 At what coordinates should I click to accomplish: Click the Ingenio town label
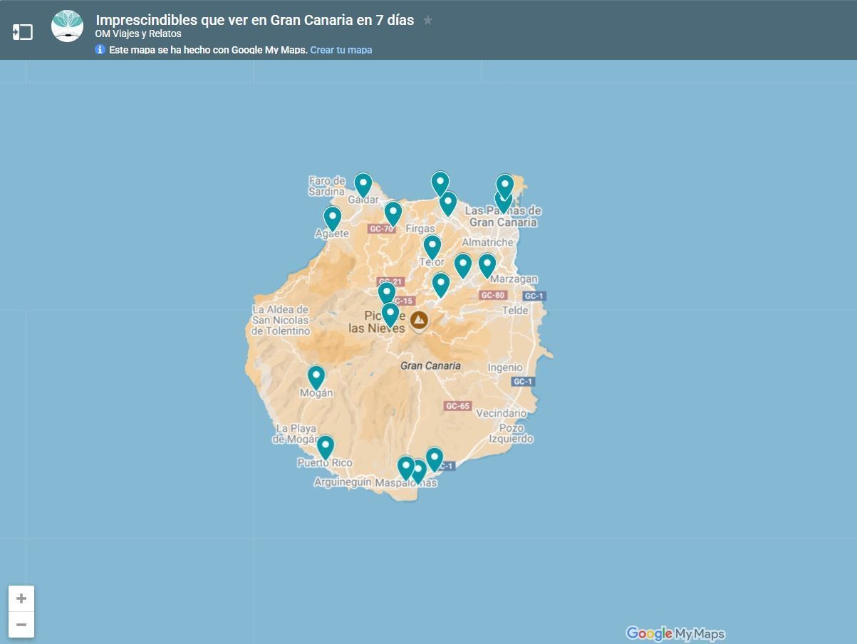pos(505,368)
